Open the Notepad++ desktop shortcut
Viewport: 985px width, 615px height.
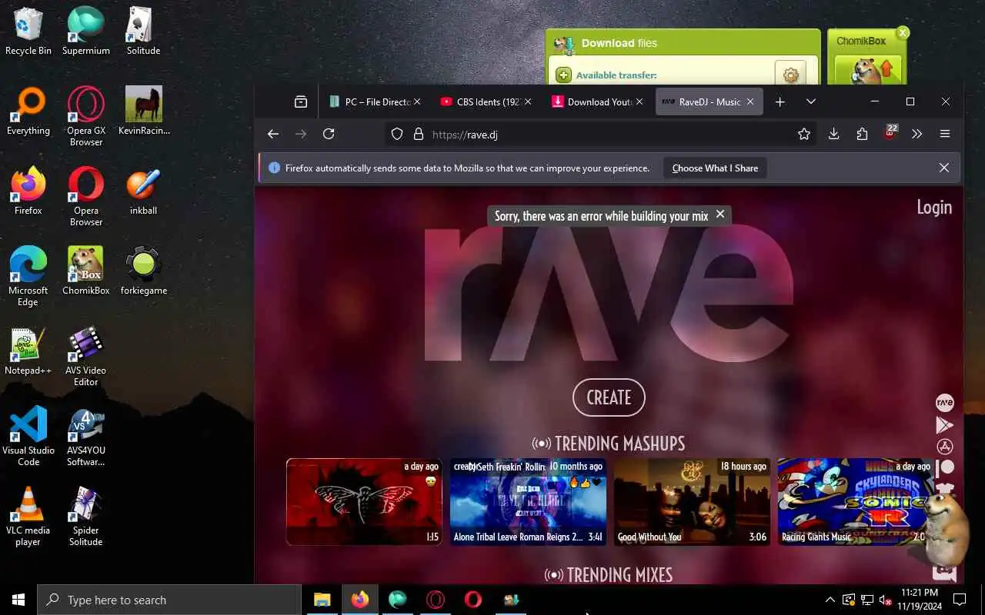click(28, 351)
